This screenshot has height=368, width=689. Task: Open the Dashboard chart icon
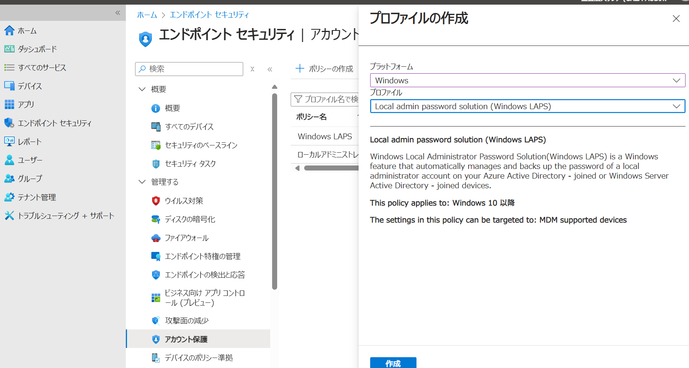[9, 49]
